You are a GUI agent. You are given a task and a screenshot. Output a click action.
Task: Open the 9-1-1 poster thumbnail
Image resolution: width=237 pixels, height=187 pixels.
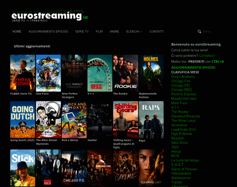pyautogui.click(x=100, y=73)
